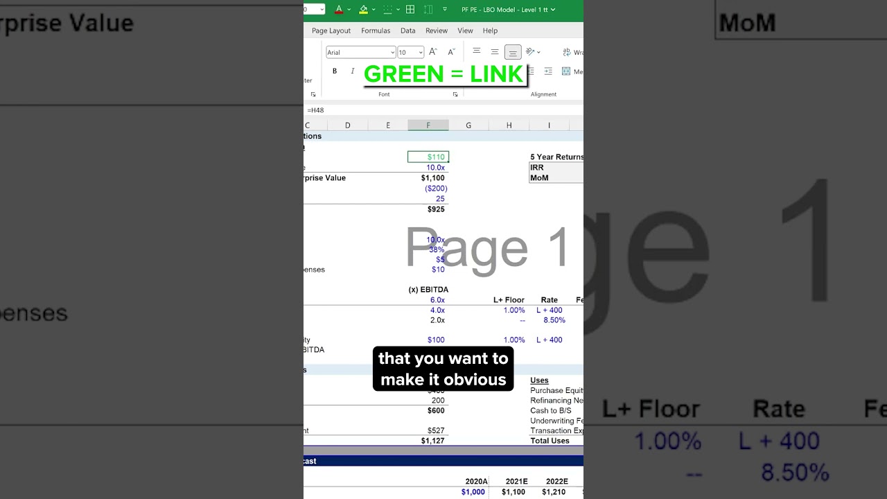Open the font size 10 dropdown

click(x=420, y=53)
